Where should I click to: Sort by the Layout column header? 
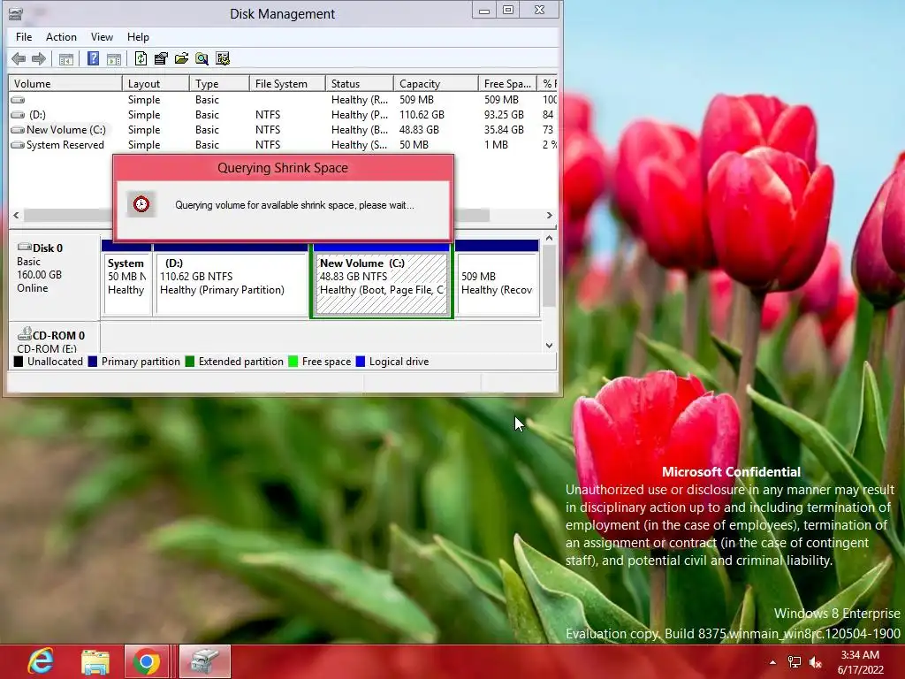(x=156, y=84)
